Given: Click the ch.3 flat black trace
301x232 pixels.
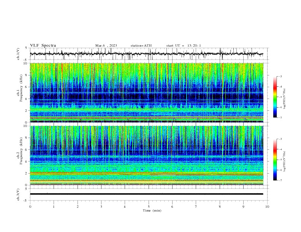Looking at the screenshot, I should click(146, 194).
